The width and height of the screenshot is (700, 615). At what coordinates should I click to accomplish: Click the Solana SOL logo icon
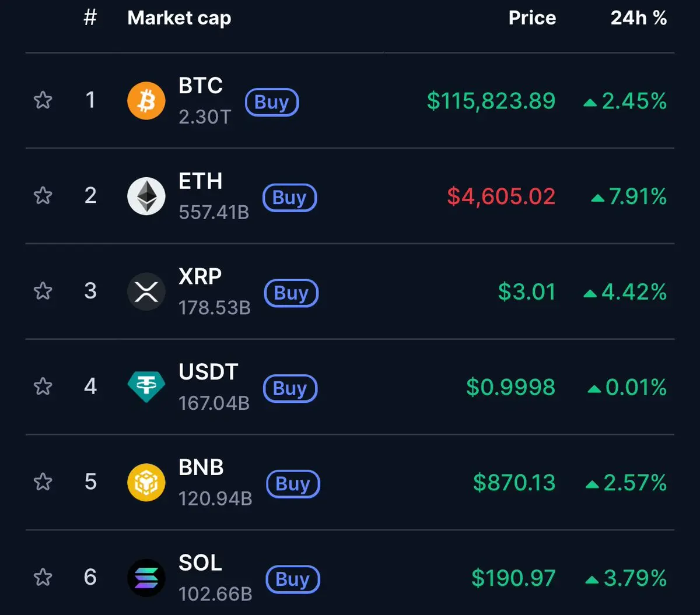point(146,578)
